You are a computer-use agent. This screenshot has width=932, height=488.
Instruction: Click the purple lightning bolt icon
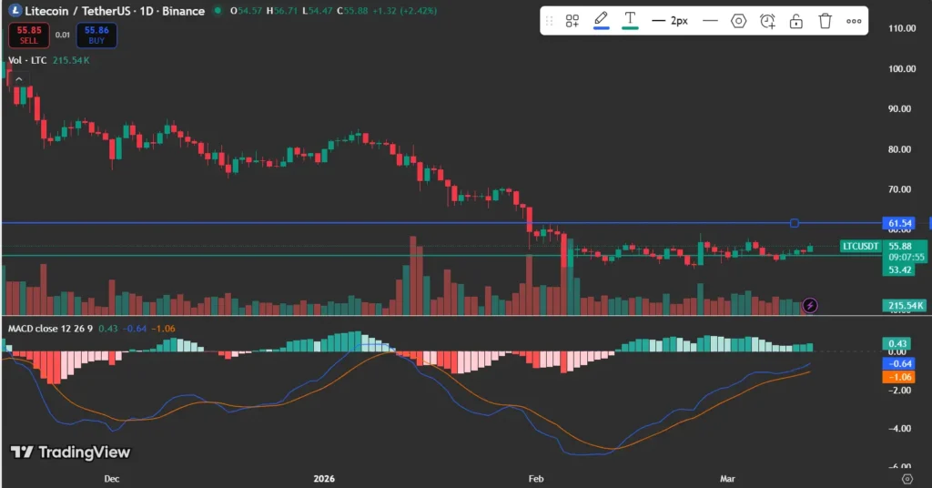[x=809, y=306]
